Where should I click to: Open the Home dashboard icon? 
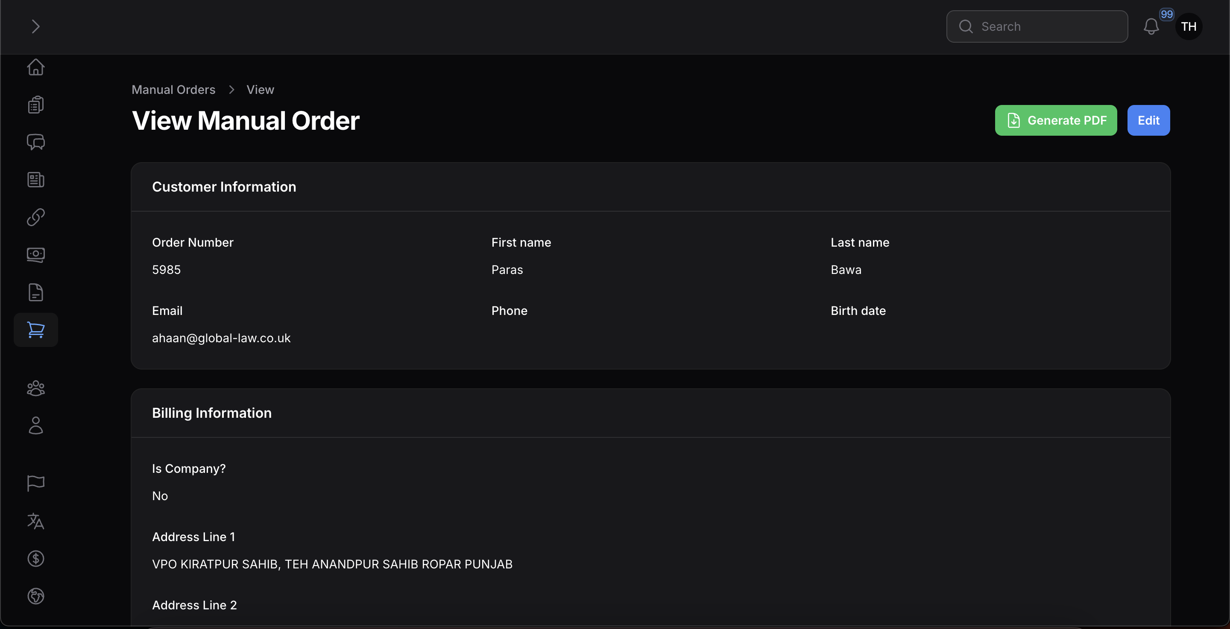(36, 67)
